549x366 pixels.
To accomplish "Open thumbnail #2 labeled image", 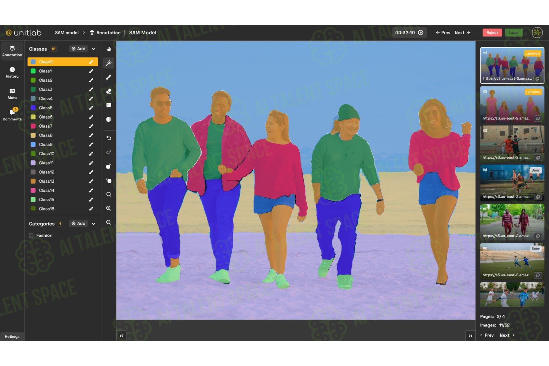I will pos(512,104).
